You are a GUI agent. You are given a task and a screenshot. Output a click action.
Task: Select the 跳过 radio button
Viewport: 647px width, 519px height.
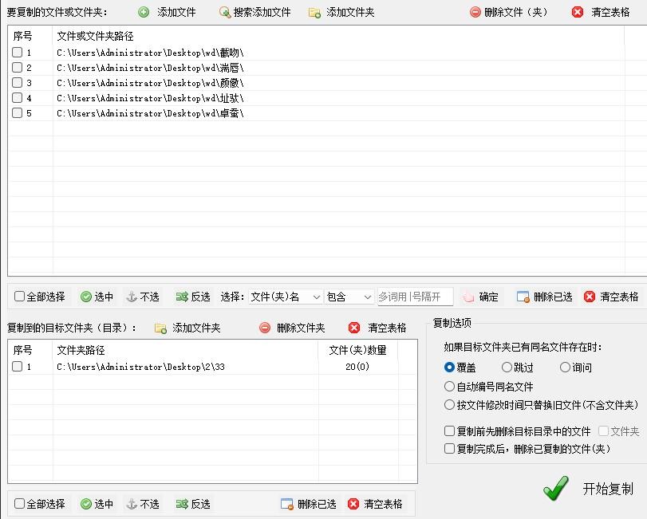tap(507, 368)
